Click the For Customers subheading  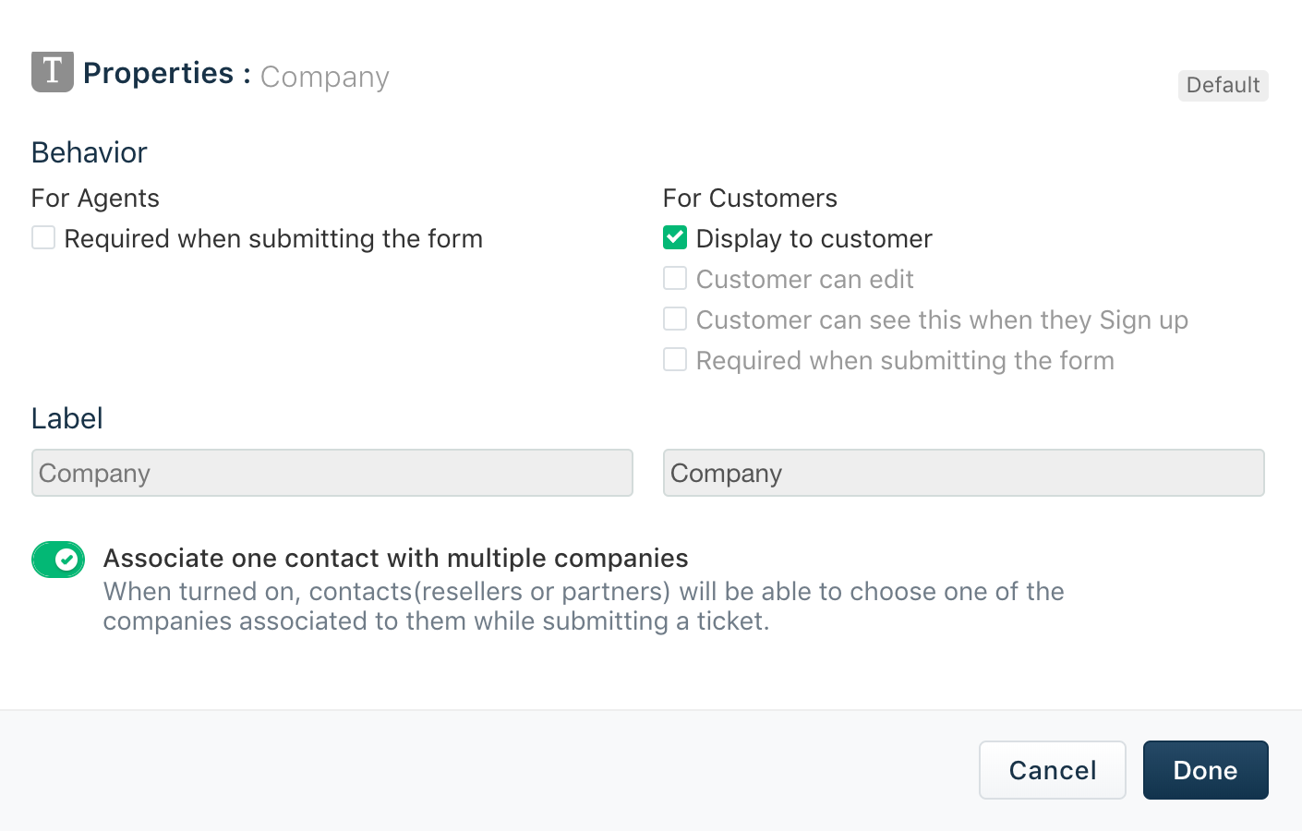coord(750,199)
